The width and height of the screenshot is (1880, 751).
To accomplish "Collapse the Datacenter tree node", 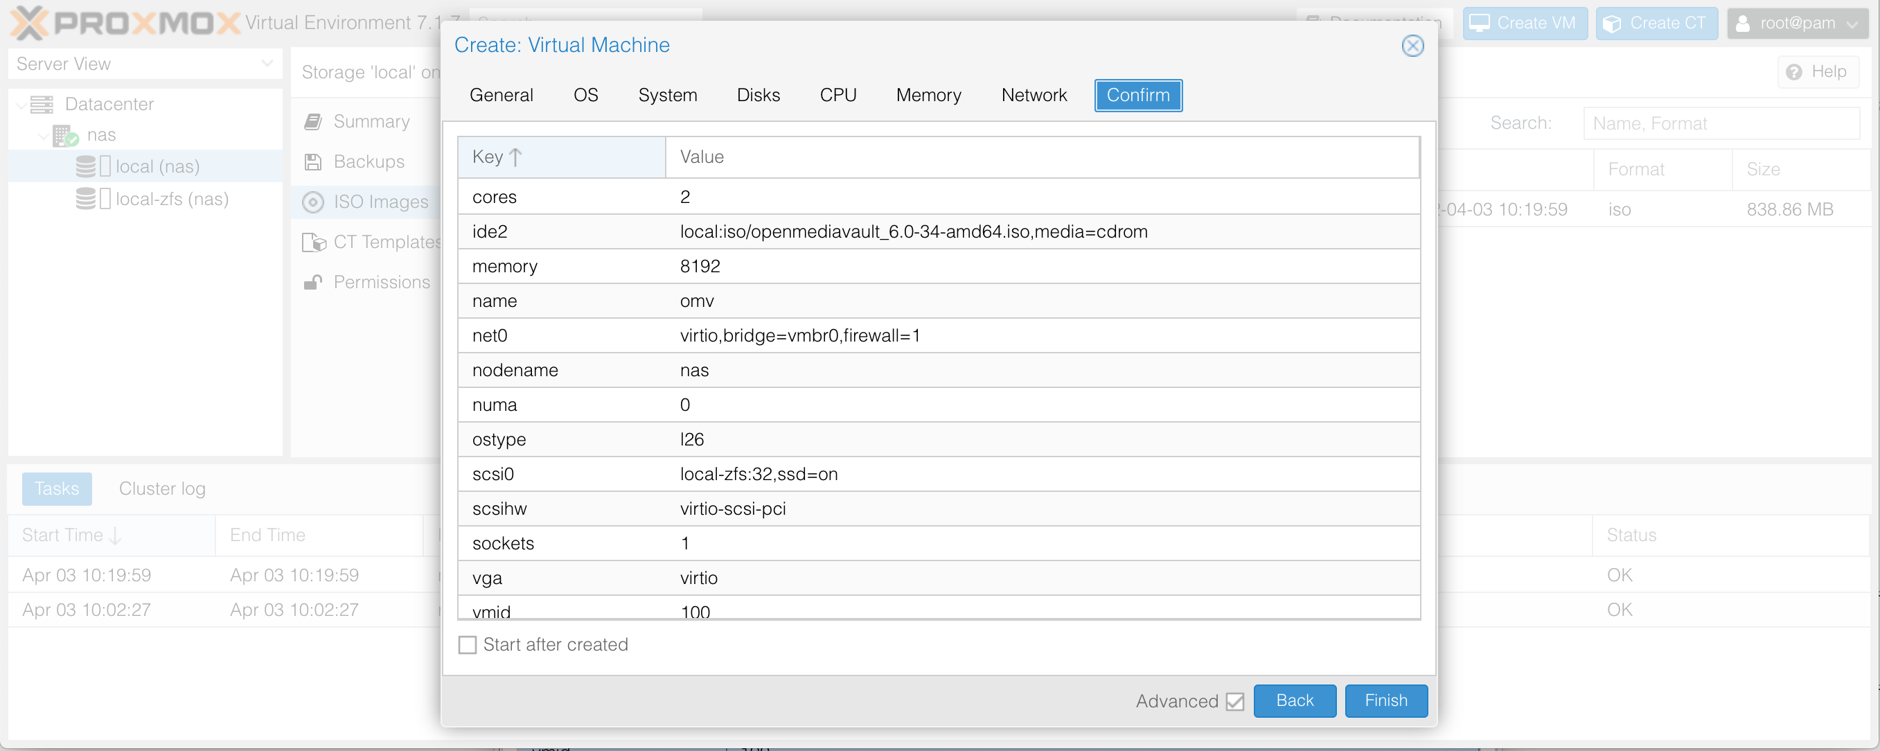I will pyautogui.click(x=21, y=105).
